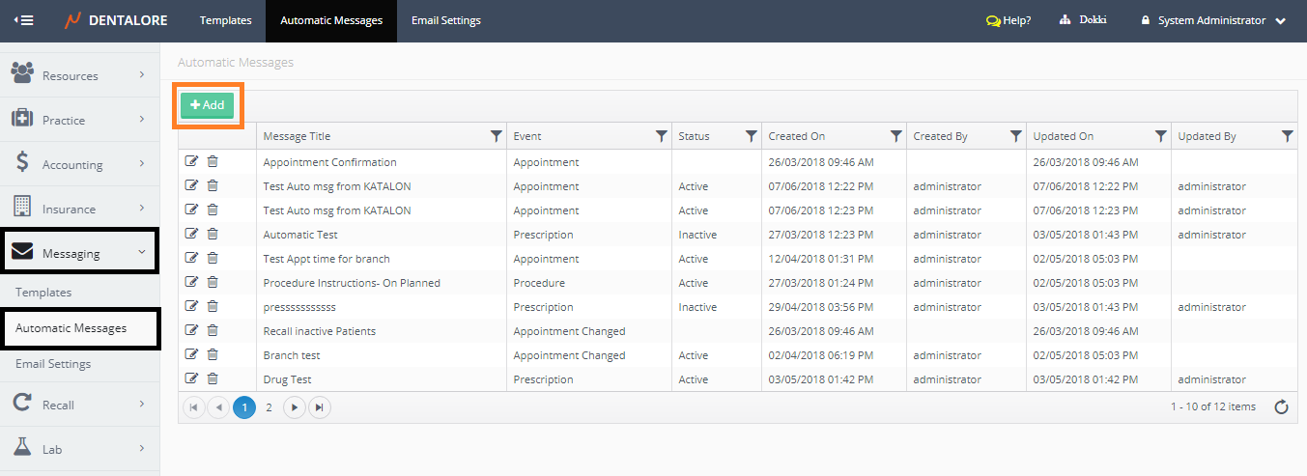The height and width of the screenshot is (476, 1307).
Task: Click the refresh icon in grid footer
Action: click(x=1281, y=407)
